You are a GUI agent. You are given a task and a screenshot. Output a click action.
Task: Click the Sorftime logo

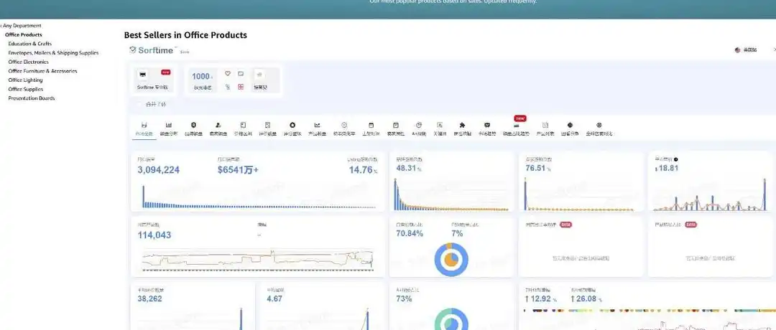(x=152, y=50)
